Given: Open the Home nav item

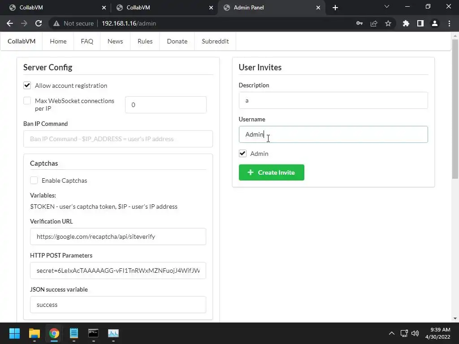Looking at the screenshot, I should pos(58,41).
